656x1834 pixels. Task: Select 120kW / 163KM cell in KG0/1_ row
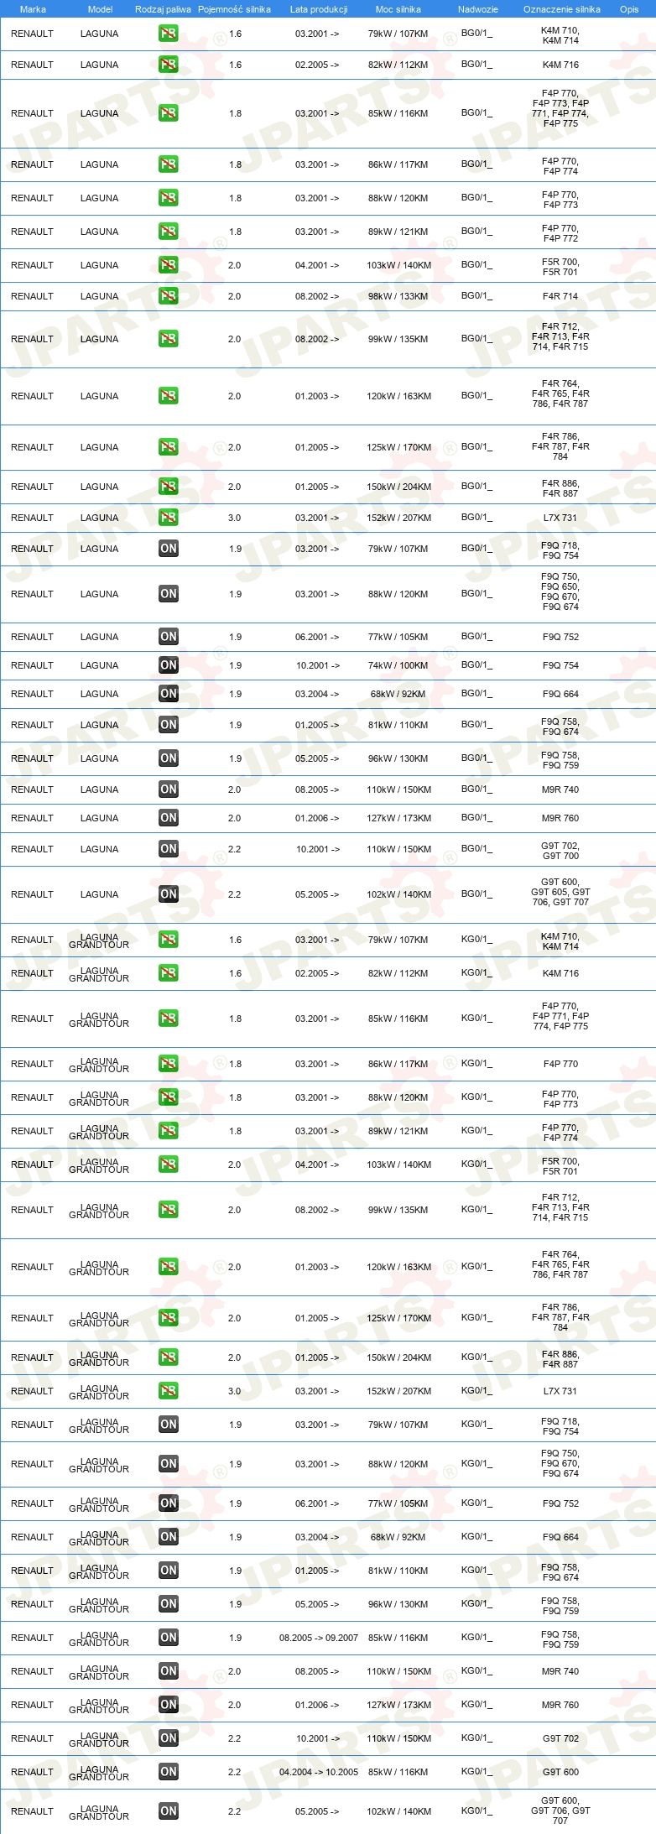(x=398, y=1267)
